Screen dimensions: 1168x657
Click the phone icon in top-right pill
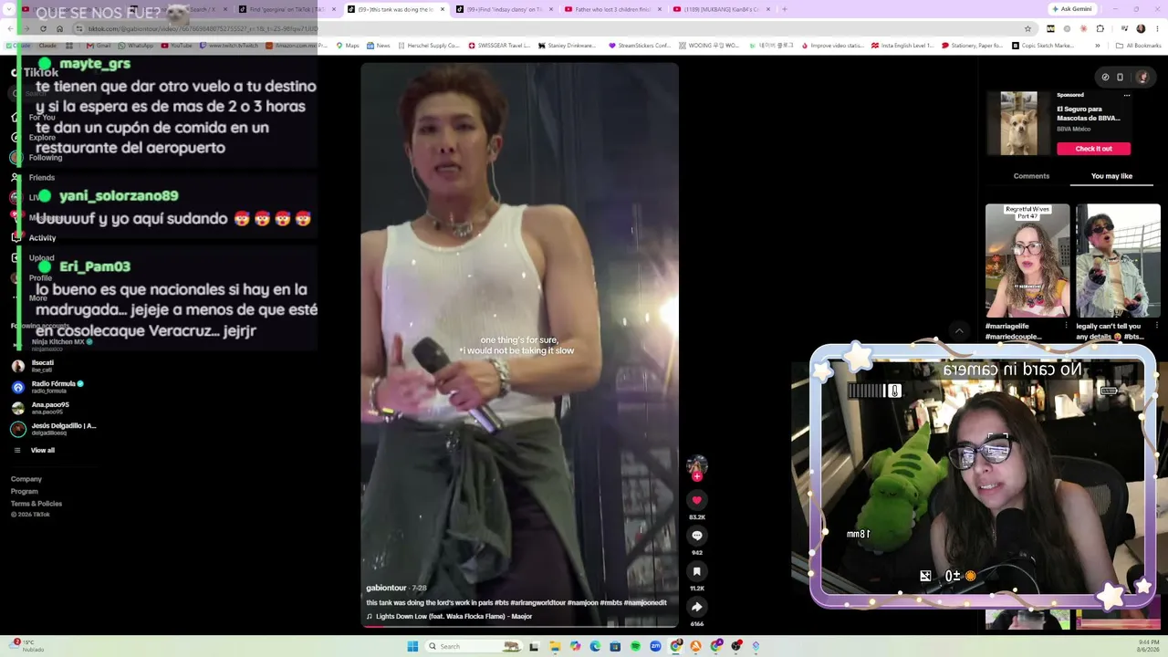pos(1120,77)
